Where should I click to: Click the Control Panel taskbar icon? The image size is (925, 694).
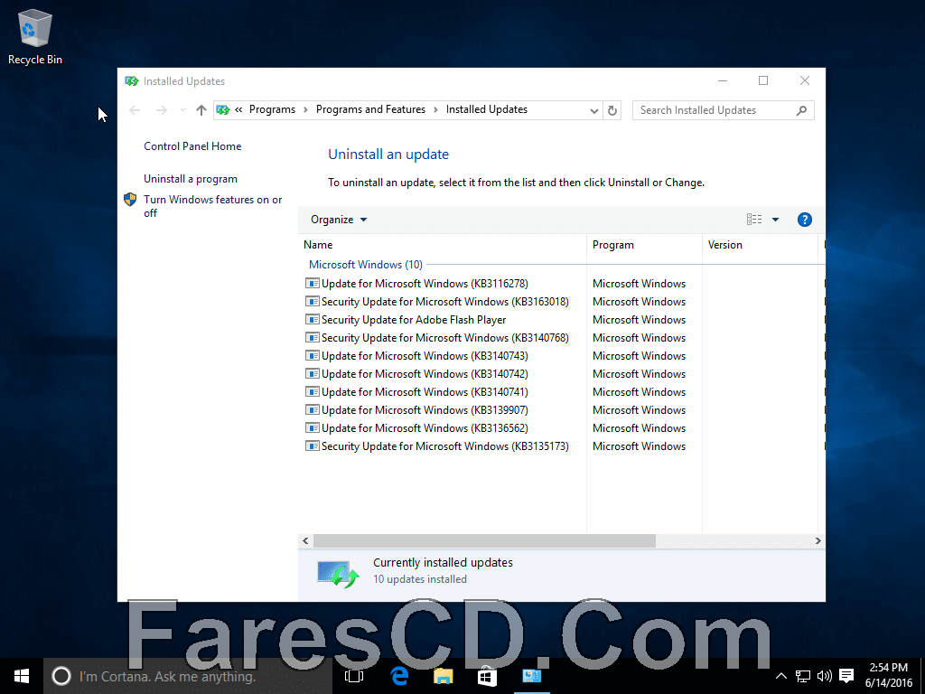click(531, 676)
